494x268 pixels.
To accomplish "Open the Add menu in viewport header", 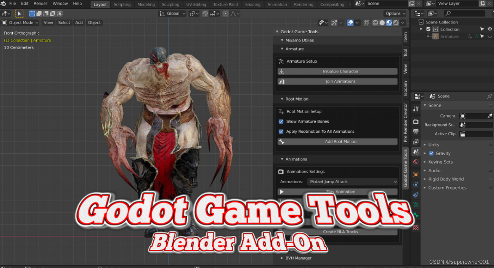I will pyautogui.click(x=79, y=23).
